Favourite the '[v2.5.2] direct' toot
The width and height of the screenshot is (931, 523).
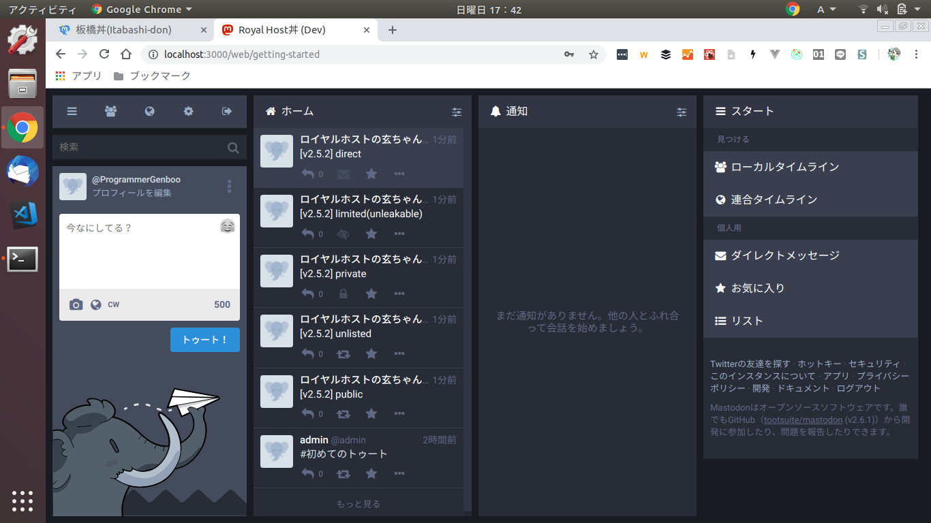[371, 174]
